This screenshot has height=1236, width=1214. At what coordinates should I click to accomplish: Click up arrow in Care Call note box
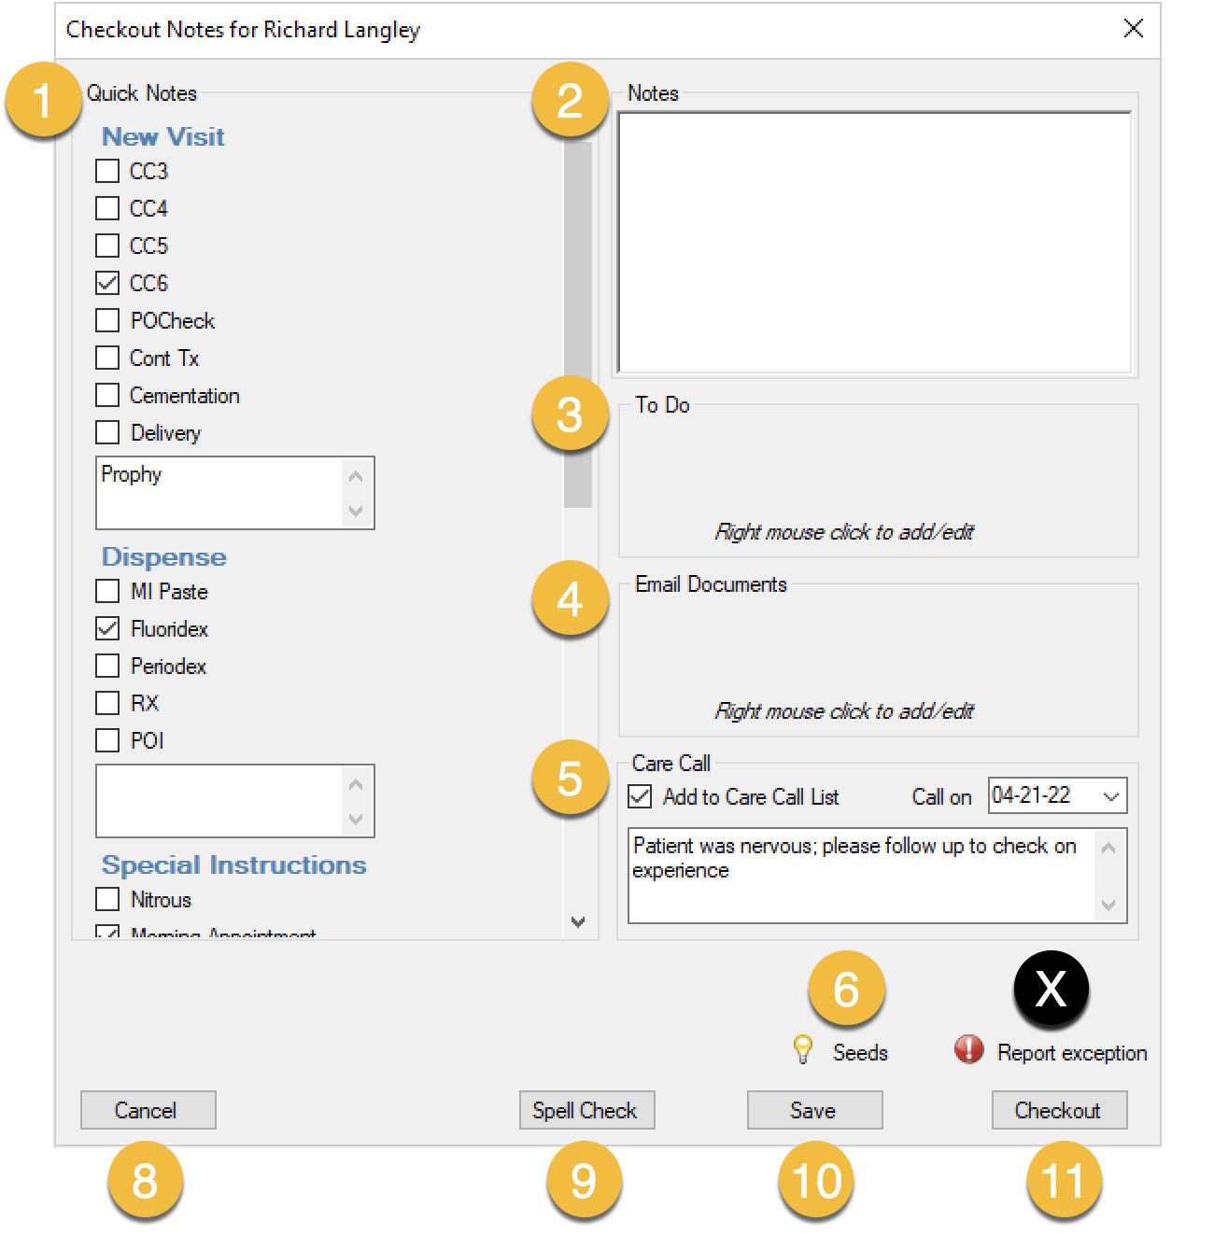click(x=1108, y=849)
